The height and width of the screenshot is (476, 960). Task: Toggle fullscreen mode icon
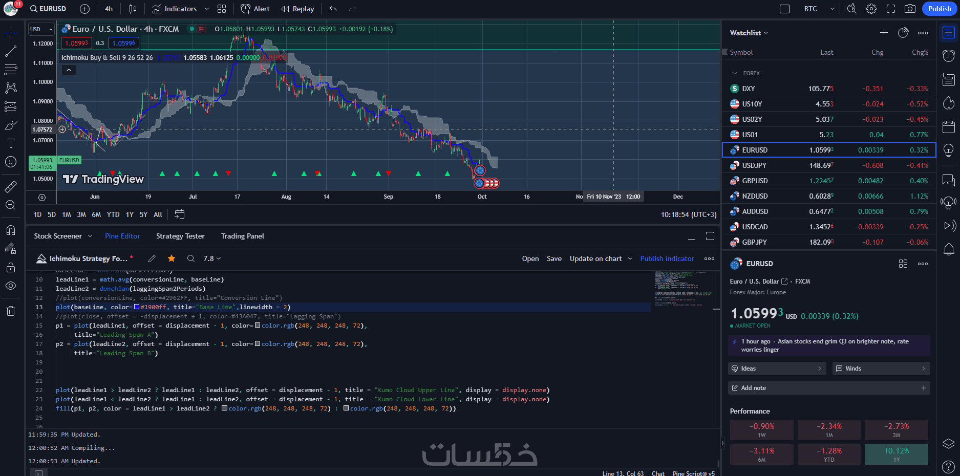(891, 9)
